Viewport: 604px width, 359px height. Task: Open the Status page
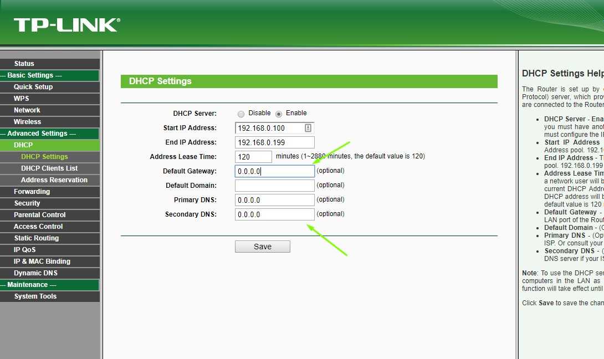[x=24, y=64]
